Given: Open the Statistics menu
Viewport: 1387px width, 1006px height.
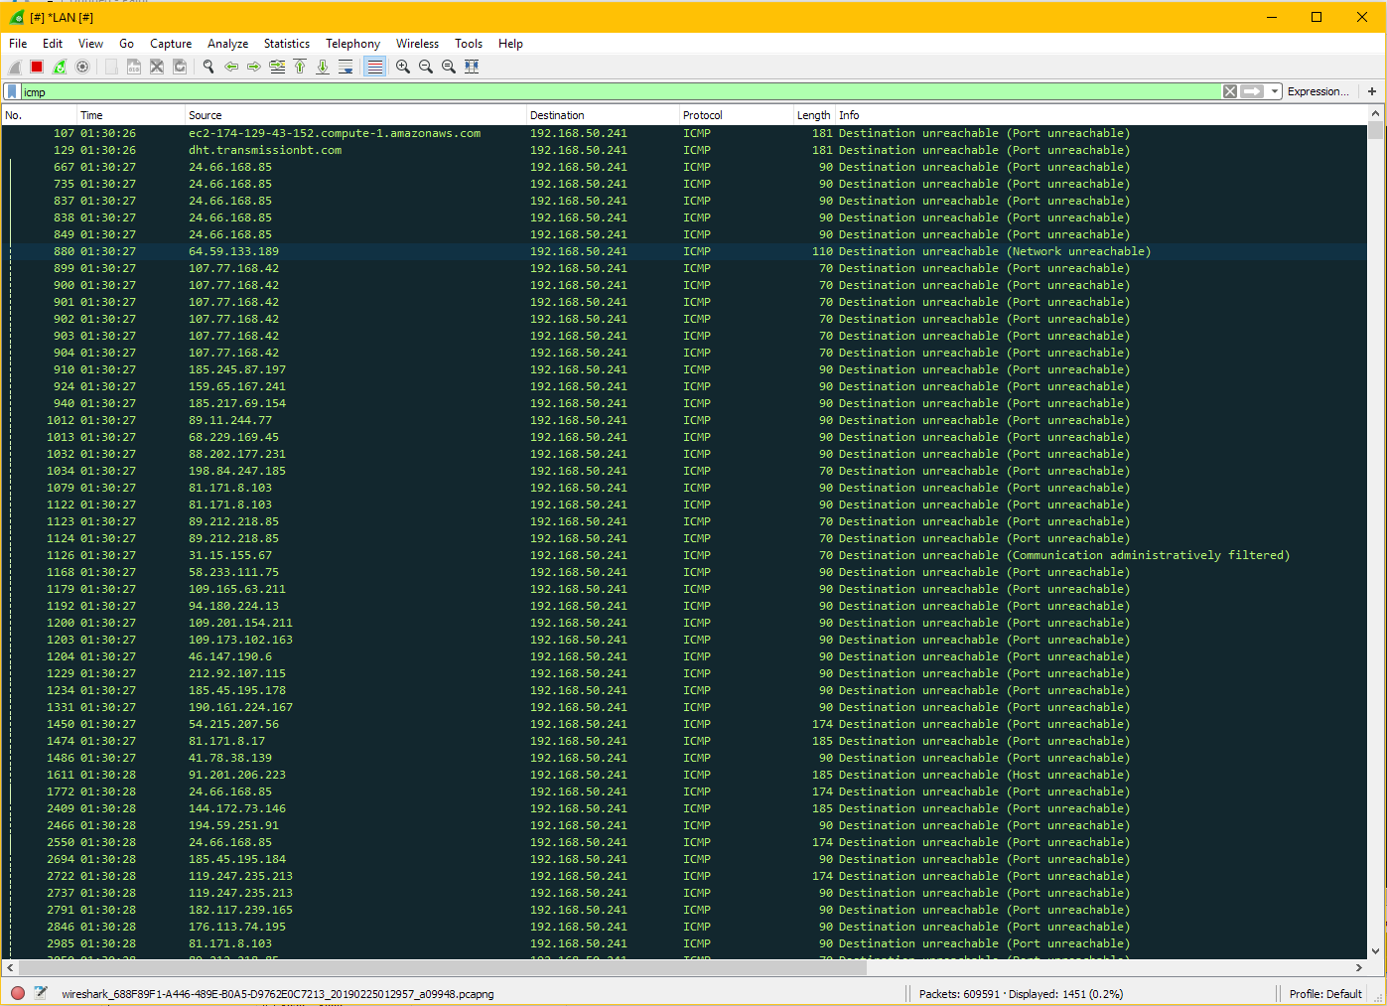Looking at the screenshot, I should pyautogui.click(x=287, y=44).
